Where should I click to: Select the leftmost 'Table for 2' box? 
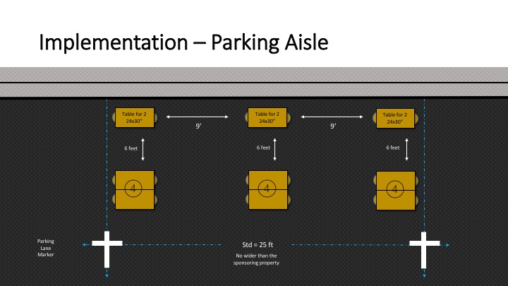coord(135,117)
